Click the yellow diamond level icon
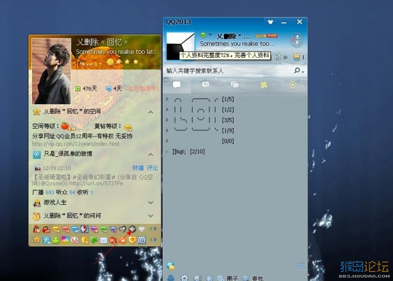This screenshot has width=393, height=281. tap(128, 128)
